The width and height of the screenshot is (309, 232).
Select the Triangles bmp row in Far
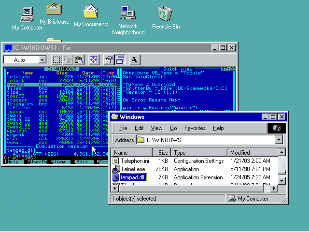(x=62, y=104)
